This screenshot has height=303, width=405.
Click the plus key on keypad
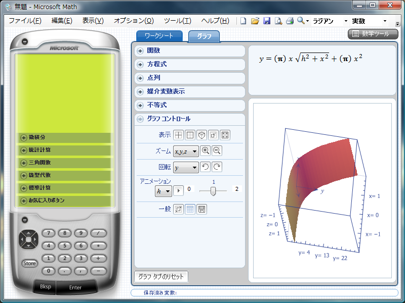(98, 259)
